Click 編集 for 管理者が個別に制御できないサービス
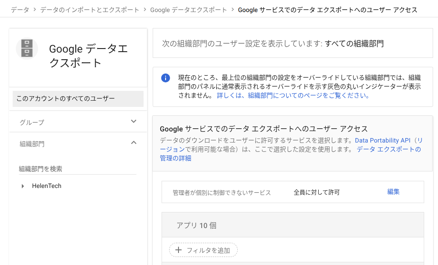Viewport: 438px width, 265px height. 393,192
